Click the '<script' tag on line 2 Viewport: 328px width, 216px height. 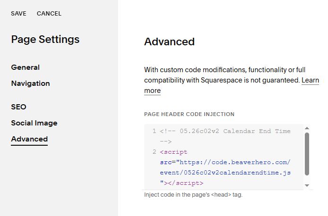(x=173, y=152)
